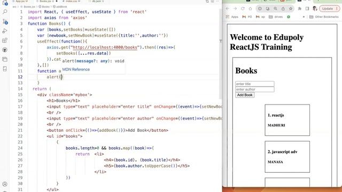Open the green circle bookmark
The image size is (342, 192).
click(x=289, y=17)
